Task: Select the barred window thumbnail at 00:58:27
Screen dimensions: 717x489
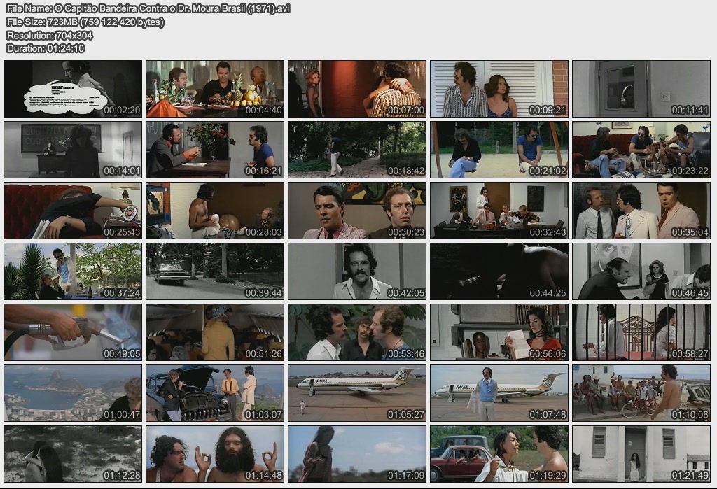Action: point(641,332)
